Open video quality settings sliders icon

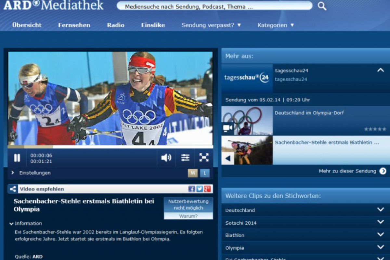[185, 158]
